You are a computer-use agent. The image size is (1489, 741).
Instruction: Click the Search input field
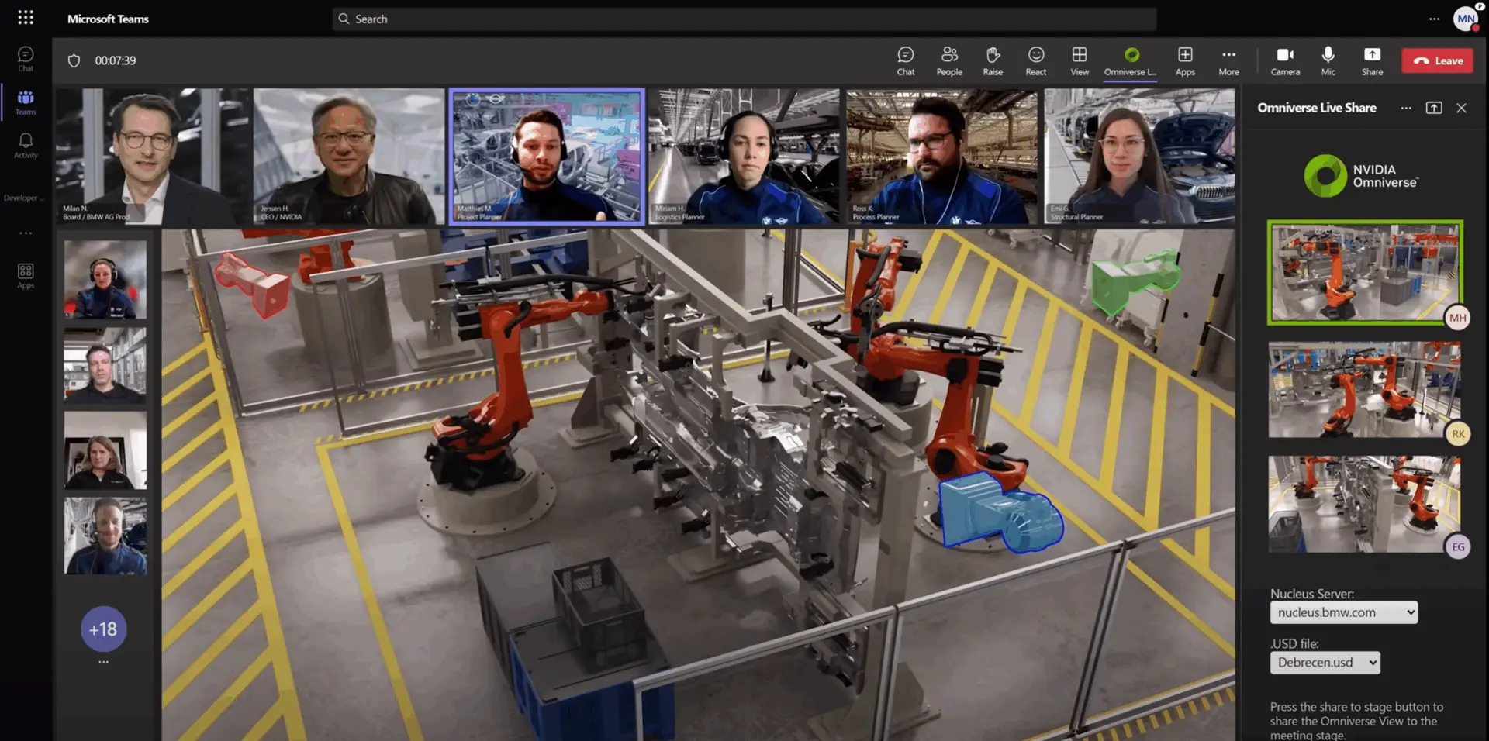point(744,19)
